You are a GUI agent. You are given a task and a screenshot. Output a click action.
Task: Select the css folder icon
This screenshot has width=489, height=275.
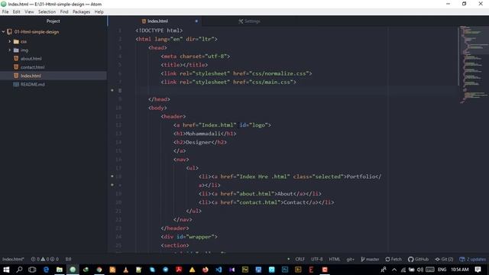(x=16, y=41)
